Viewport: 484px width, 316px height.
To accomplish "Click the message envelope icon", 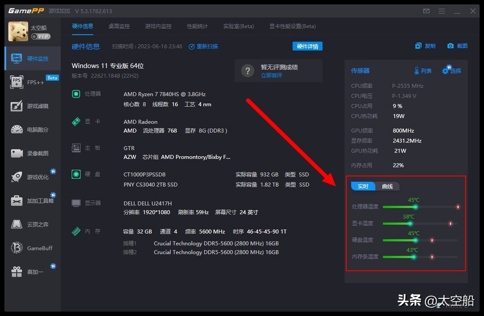I will (x=426, y=11).
